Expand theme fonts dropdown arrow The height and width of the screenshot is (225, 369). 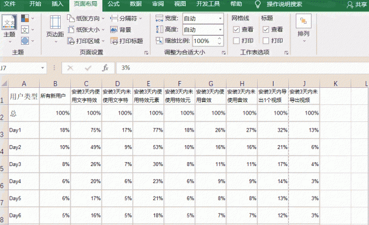33,29
